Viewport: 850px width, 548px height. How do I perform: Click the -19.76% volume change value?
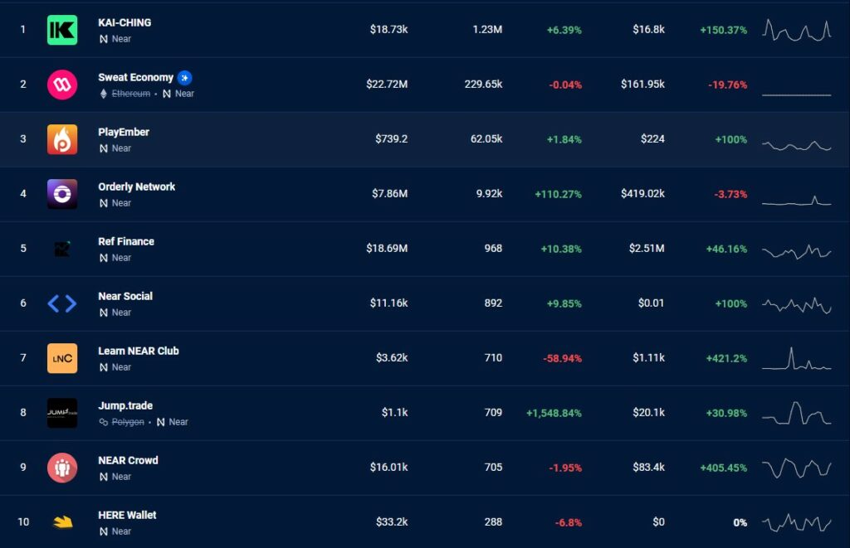tap(727, 85)
